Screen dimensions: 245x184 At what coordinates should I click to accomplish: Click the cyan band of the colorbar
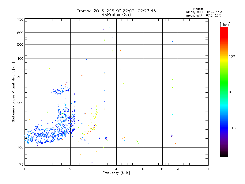(224, 105)
